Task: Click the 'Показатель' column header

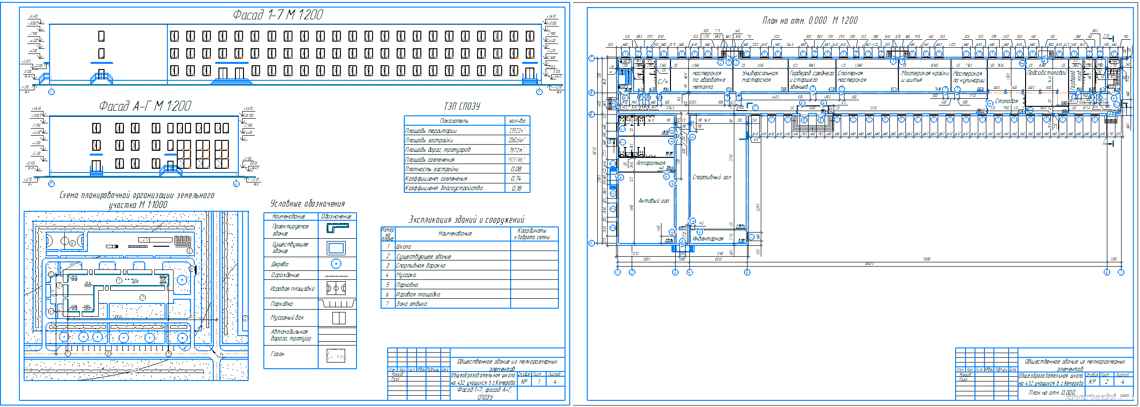Action: [x=454, y=121]
